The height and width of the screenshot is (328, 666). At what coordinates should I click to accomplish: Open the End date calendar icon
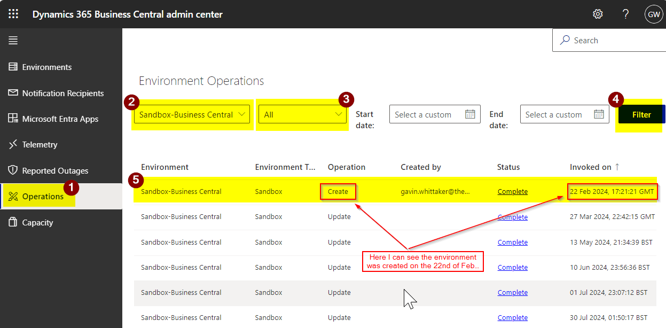(599, 114)
